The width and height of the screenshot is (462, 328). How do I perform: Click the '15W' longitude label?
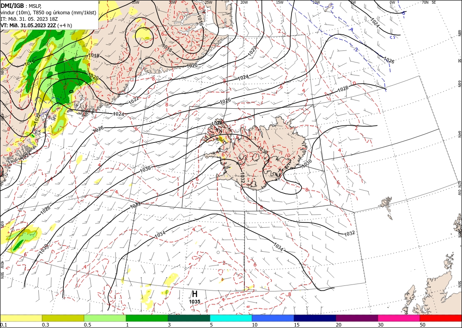tap(280, 2)
